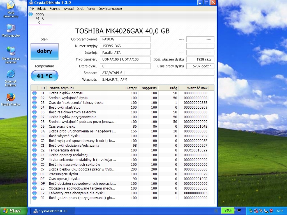Click the Litera dysku field C:
The height and width of the screenshot is (215, 287).
pos(125,66)
